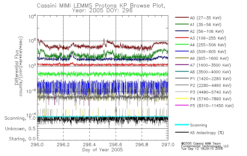The width and height of the screenshot is (247, 156).
Task: Click the bright green A4 legend line swatch
Action: pos(182,44)
